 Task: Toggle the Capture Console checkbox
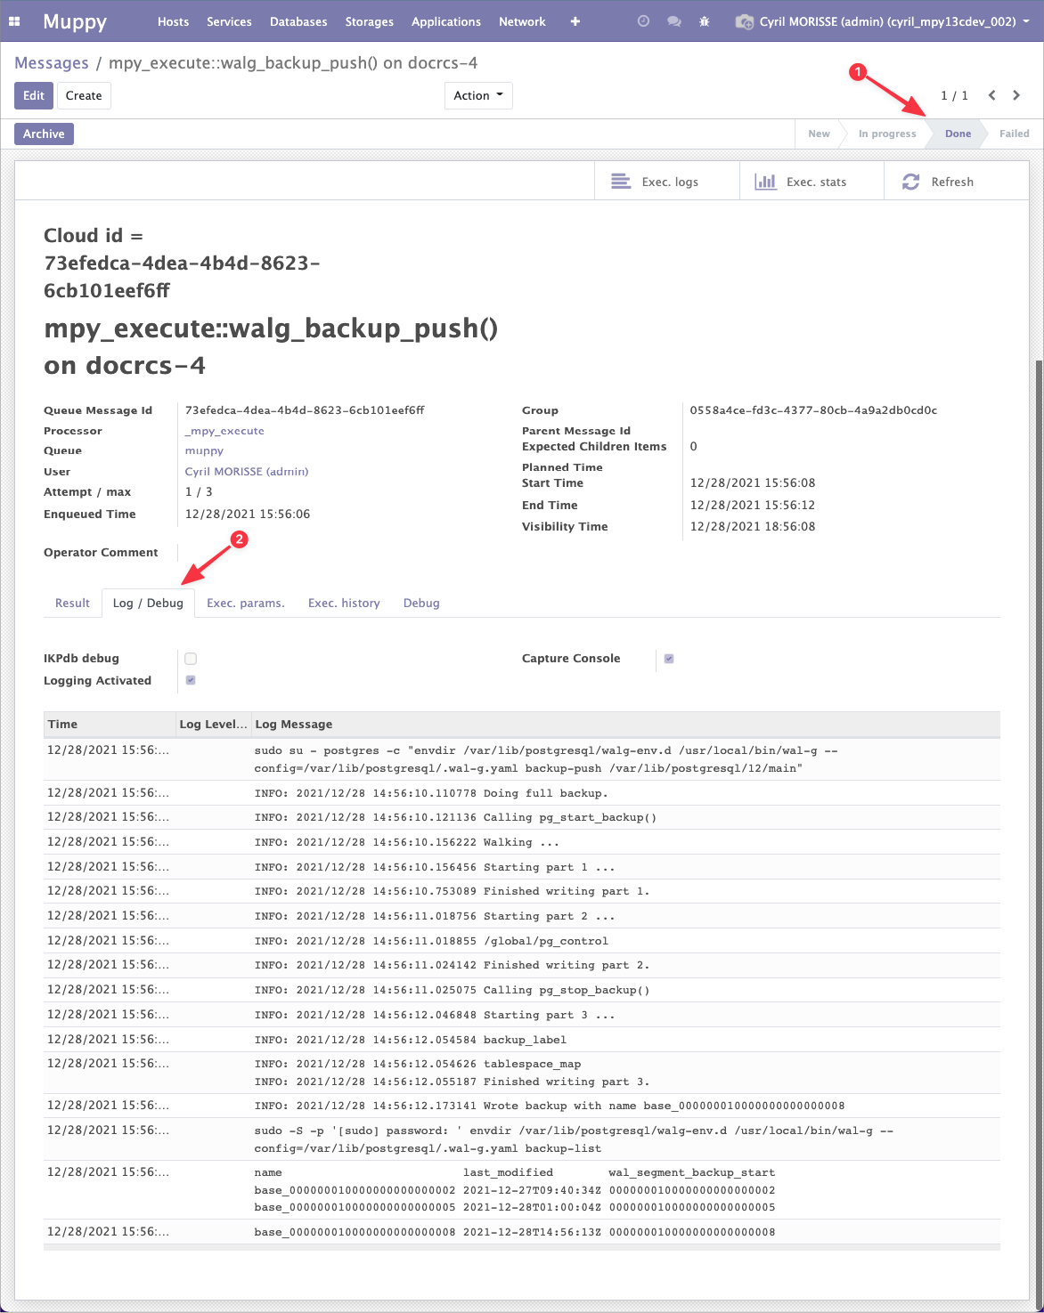click(x=669, y=659)
